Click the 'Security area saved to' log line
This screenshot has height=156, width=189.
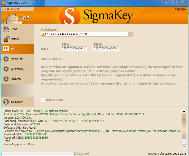92,131
